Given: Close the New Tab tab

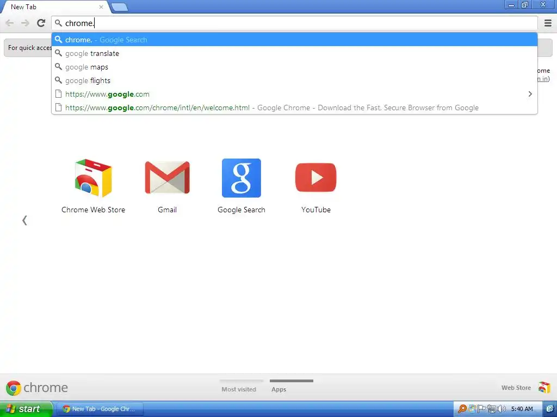Looking at the screenshot, I should pos(101,7).
